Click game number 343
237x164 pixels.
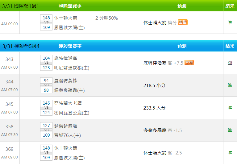[x=9, y=59]
